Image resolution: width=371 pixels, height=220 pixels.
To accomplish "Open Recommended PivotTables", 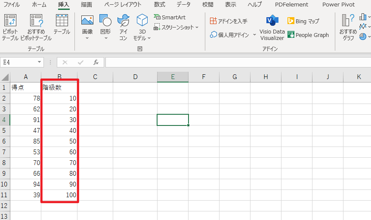I will click(36, 27).
